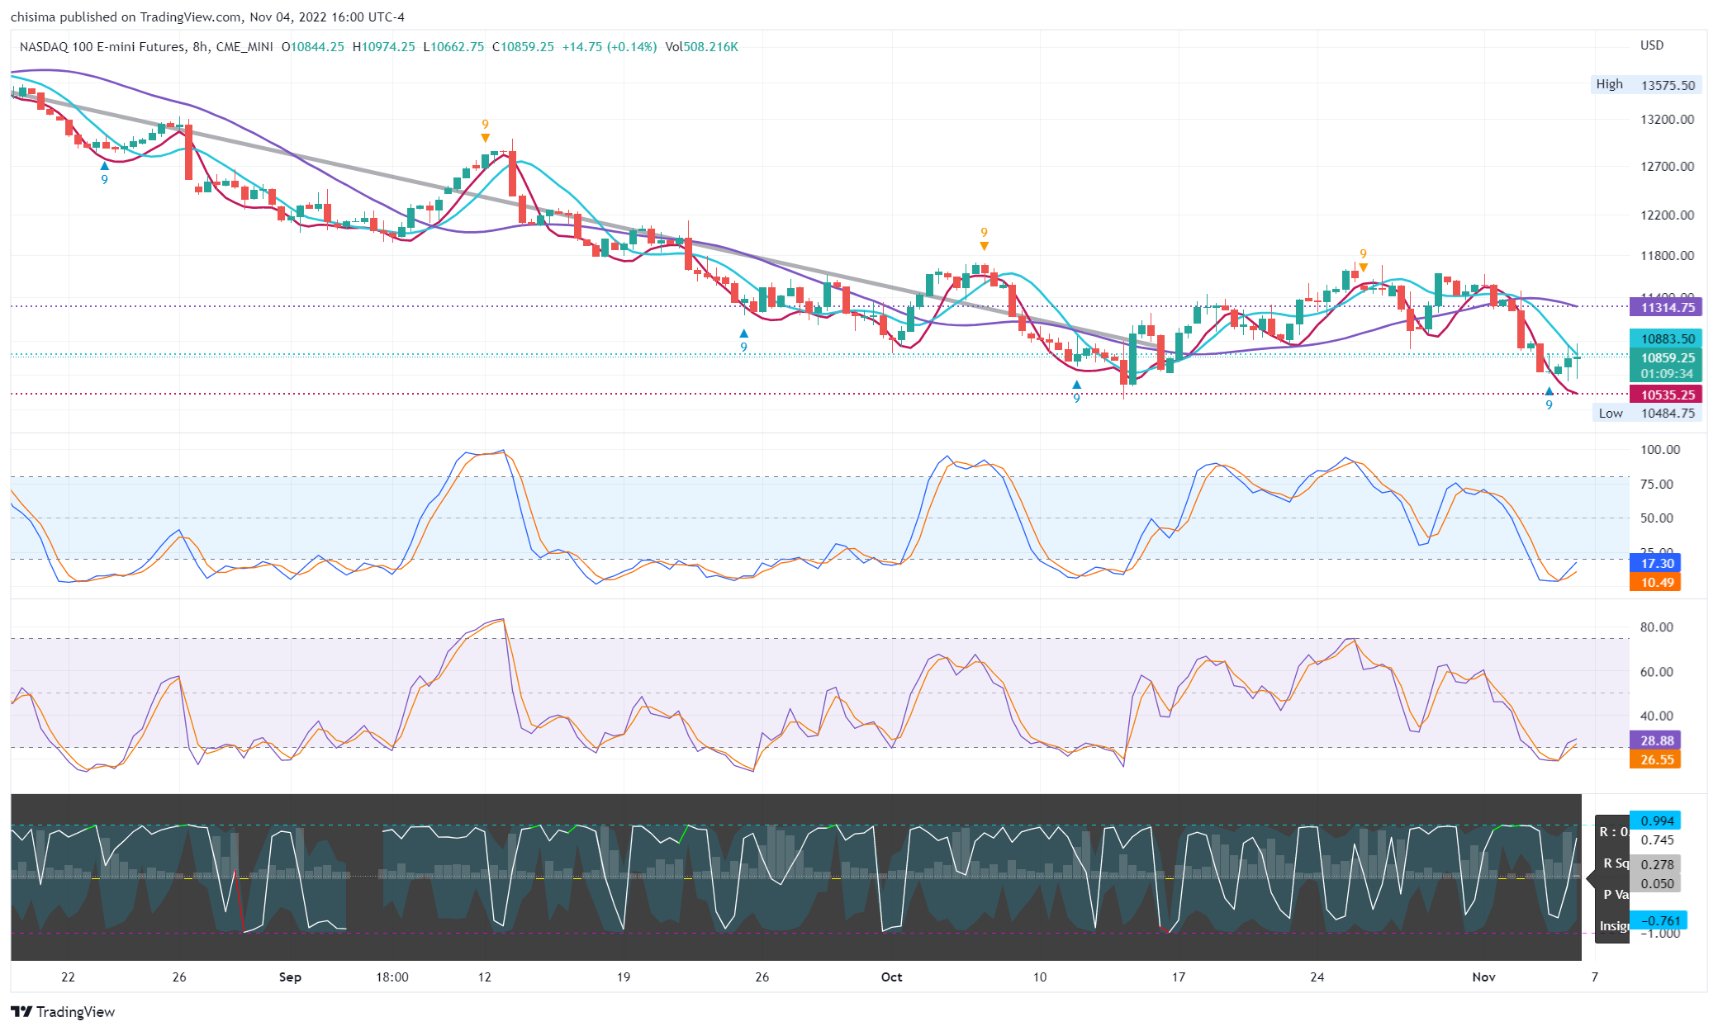The height and width of the screenshot is (1031, 1718).
Task: Click the orange 9 sell marker near Sep 12
Action: pyautogui.click(x=486, y=130)
